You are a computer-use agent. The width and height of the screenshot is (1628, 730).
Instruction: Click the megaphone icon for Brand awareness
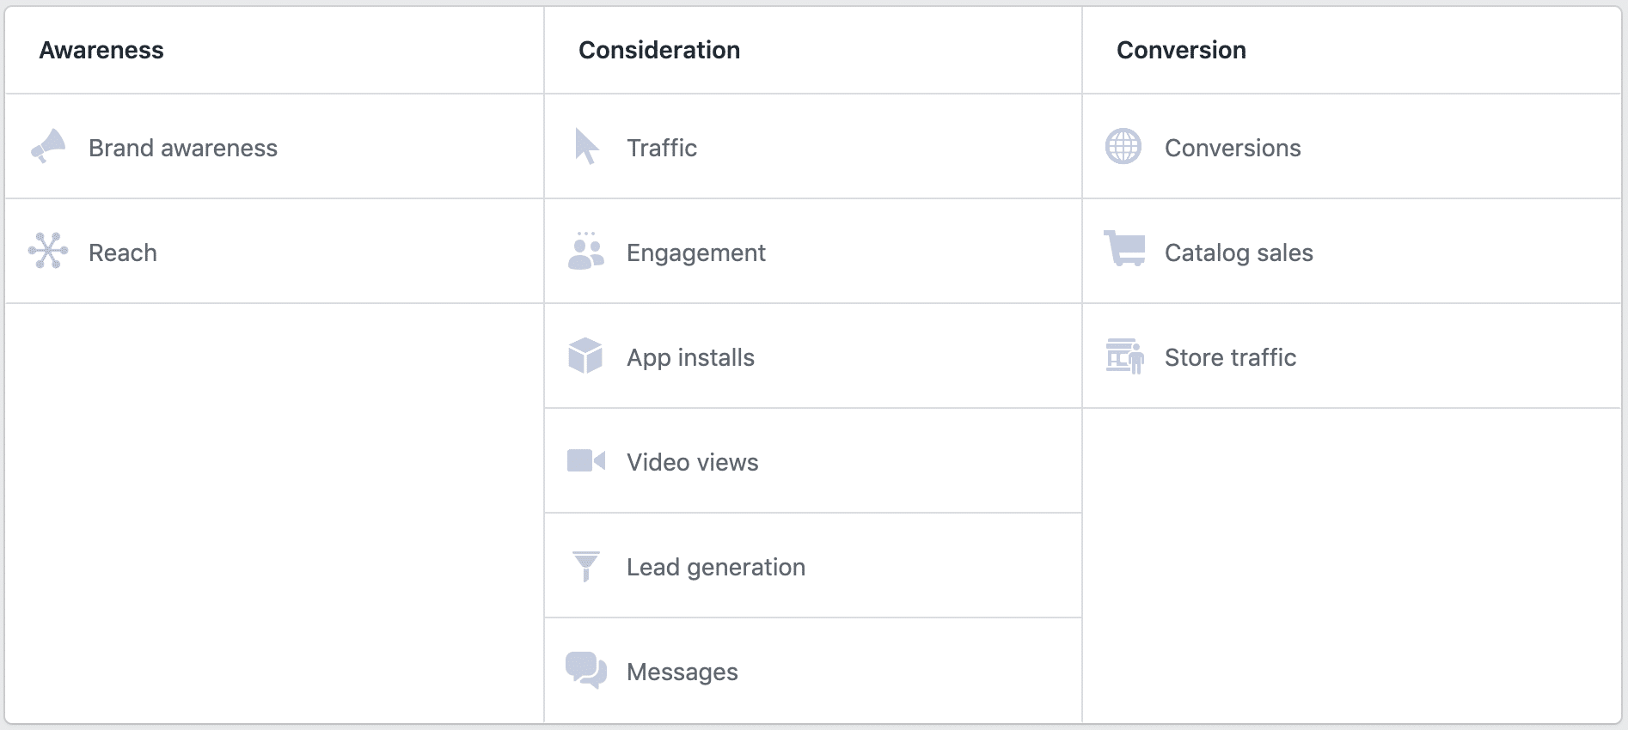[x=48, y=146]
